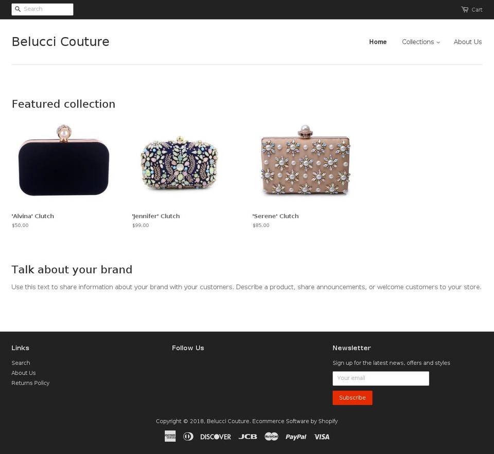The image size is (494, 454).
Task: Click the Visa payment icon
Action: pos(322,436)
